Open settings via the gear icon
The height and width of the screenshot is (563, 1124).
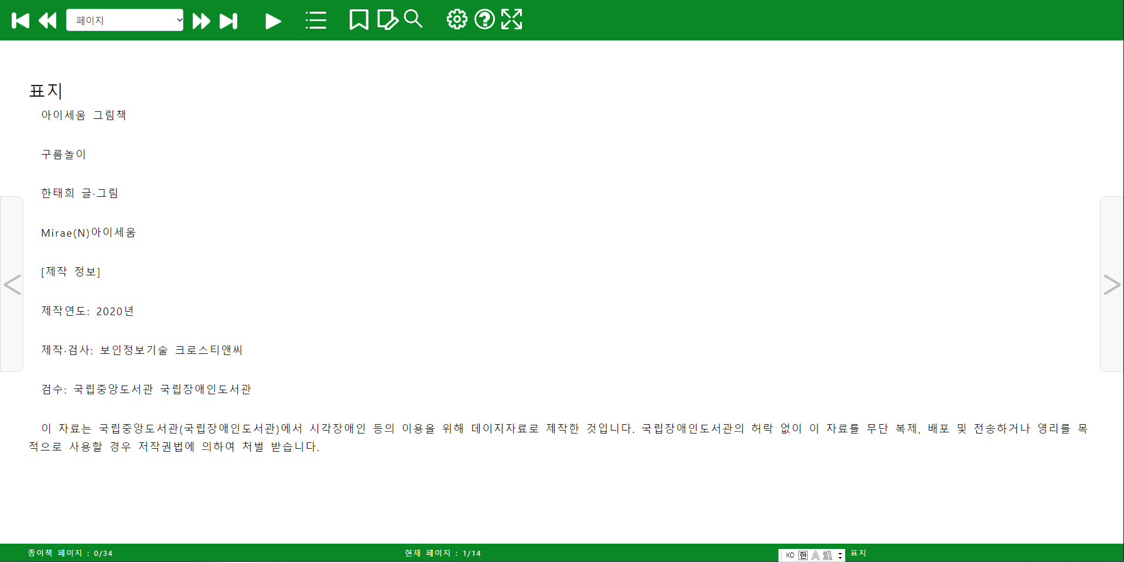click(x=457, y=19)
